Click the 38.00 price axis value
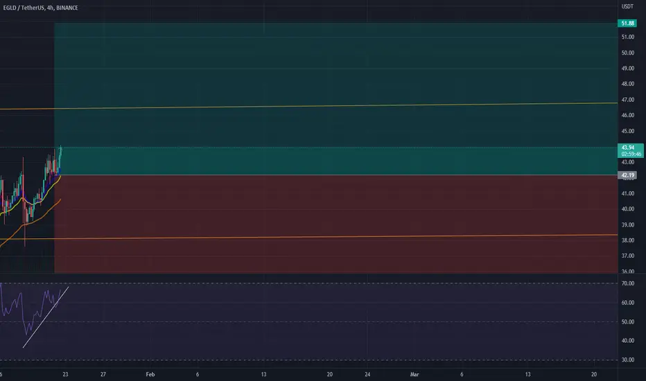Screen dimensions: 646x381 (x=628, y=240)
